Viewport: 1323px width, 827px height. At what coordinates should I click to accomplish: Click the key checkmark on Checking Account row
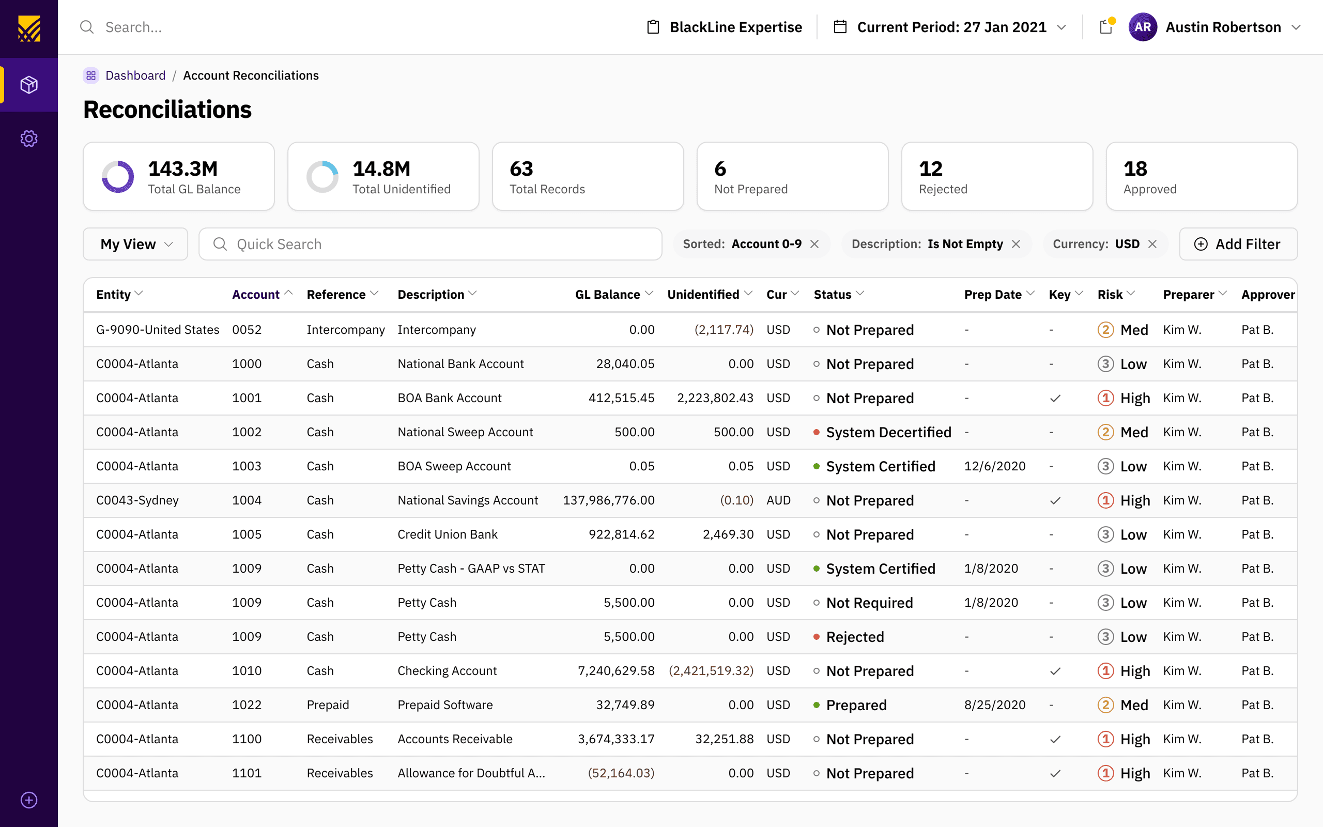[x=1056, y=671]
